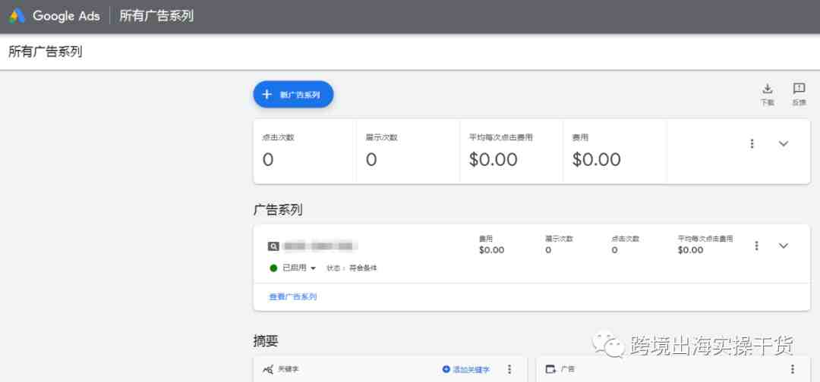Select the 点击次数 metric tile
This screenshot has width=820, height=382.
point(305,152)
